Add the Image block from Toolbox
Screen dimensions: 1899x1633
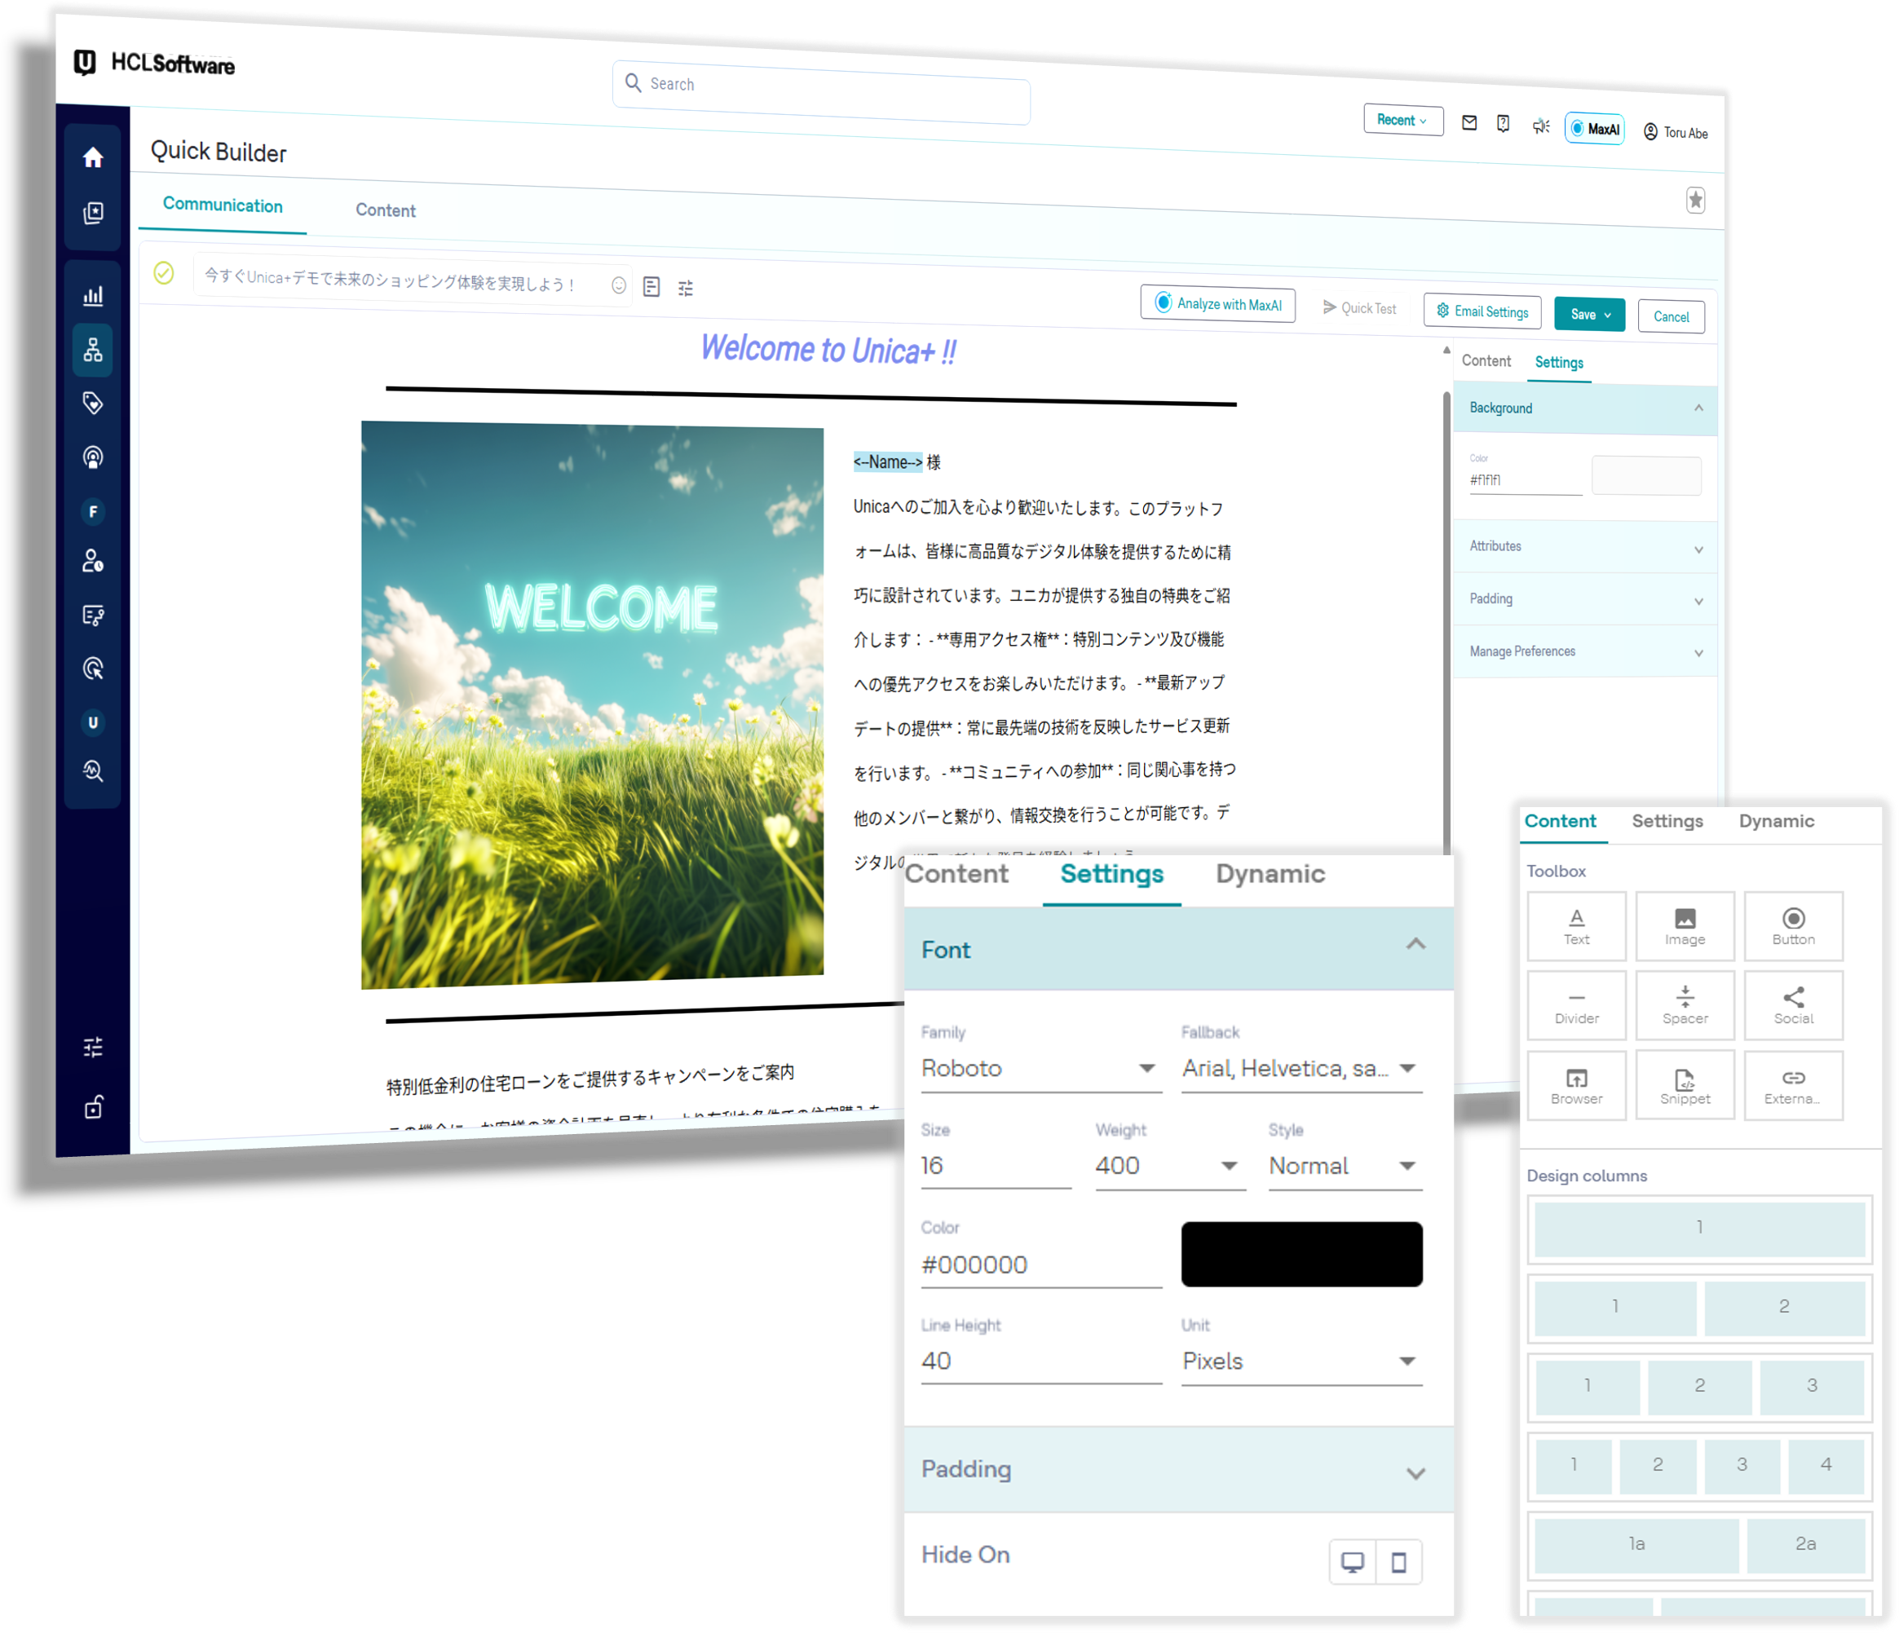point(1684,925)
